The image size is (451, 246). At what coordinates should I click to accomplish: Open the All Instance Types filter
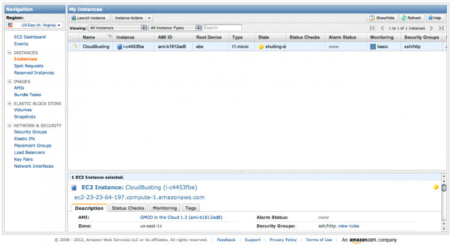174,28
